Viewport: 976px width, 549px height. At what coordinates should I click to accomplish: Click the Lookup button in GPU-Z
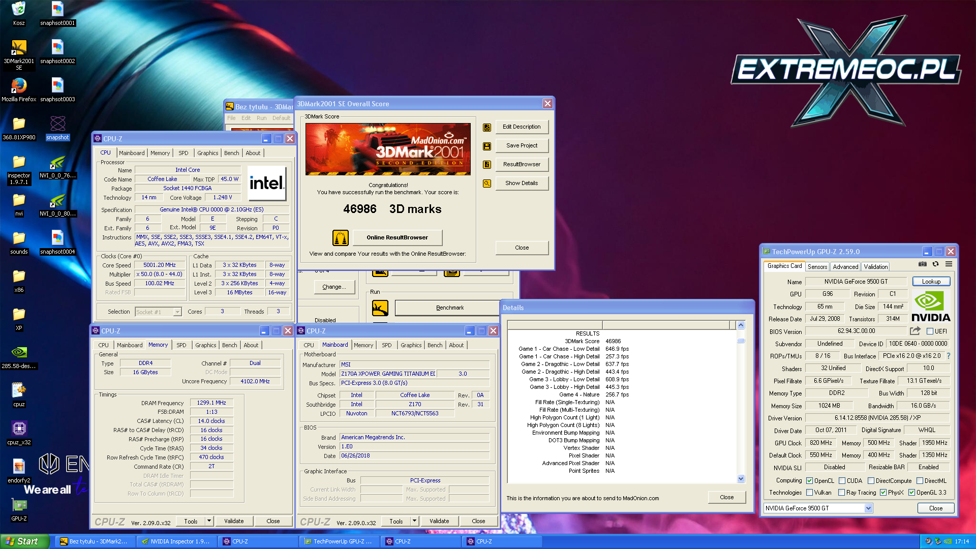click(x=931, y=282)
